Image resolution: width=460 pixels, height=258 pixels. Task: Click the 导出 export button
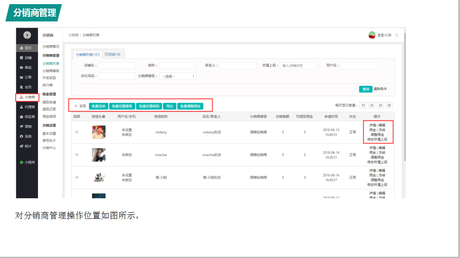tap(169, 106)
